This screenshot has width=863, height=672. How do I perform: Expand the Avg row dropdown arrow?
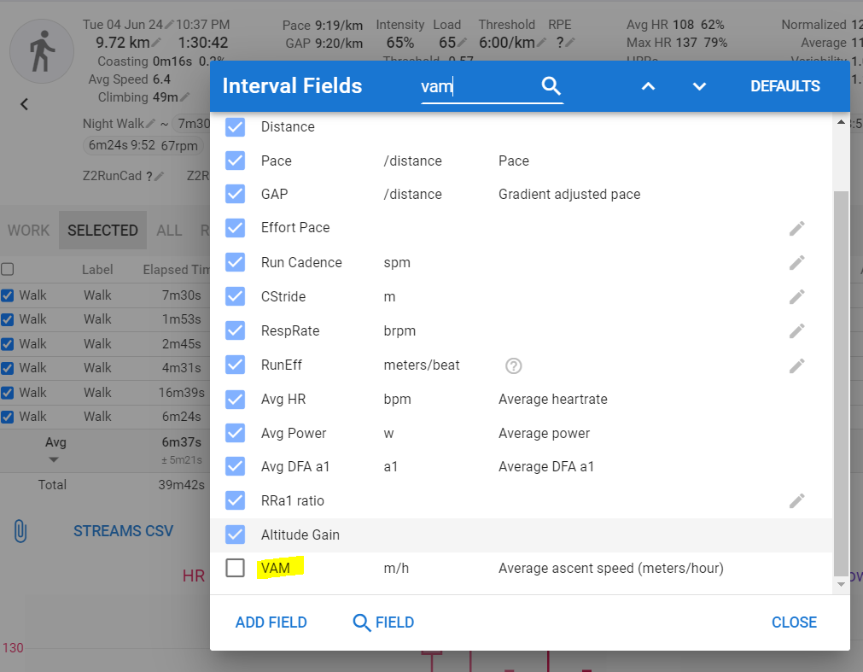point(54,459)
